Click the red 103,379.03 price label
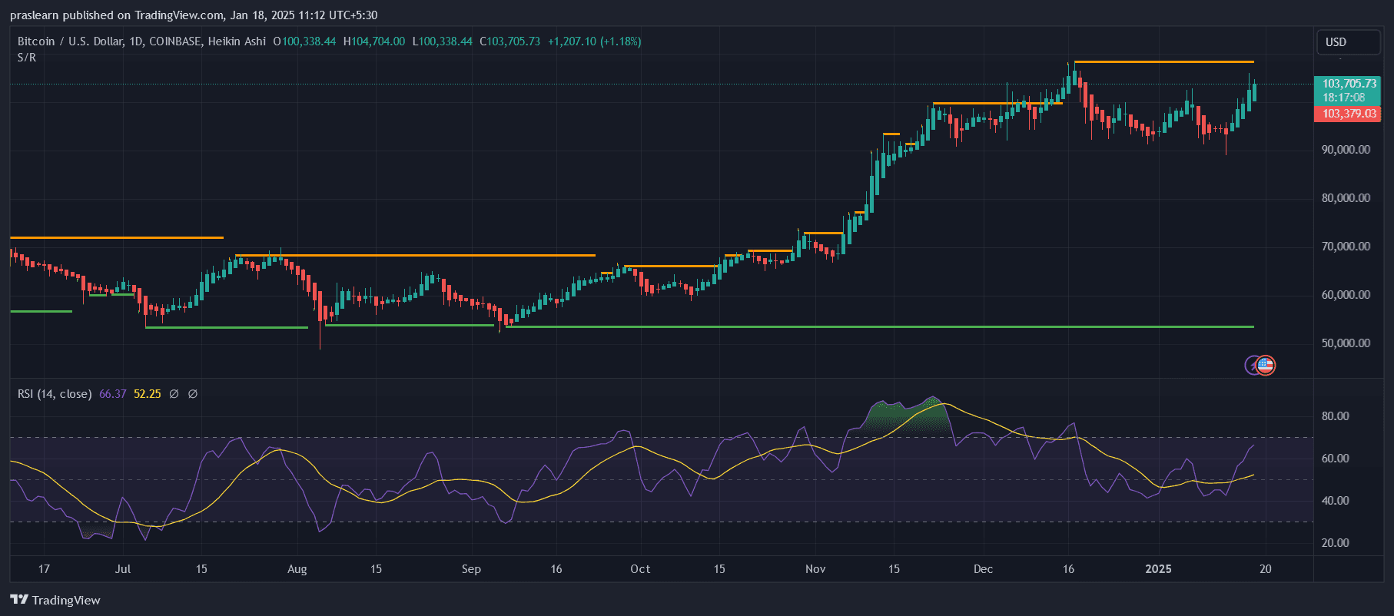This screenshot has height=616, width=1394. tap(1349, 114)
